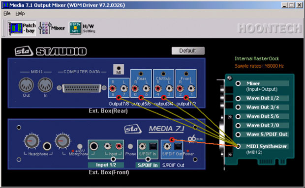This screenshot has height=188, width=305.
Task: Click the Output7/8 red patch connector
Action: pyautogui.click(x=119, y=98)
